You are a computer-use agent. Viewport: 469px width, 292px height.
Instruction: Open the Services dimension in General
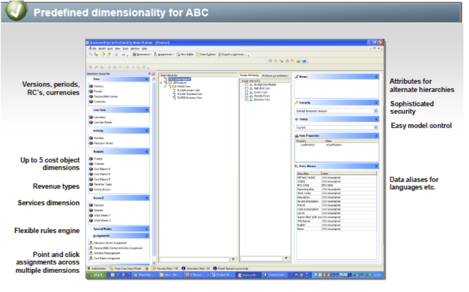click(x=96, y=205)
